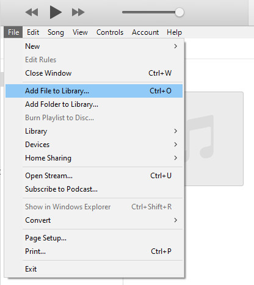Screen dimensions: 254x285
Task: Expand the New submenu
Action: 94,46
